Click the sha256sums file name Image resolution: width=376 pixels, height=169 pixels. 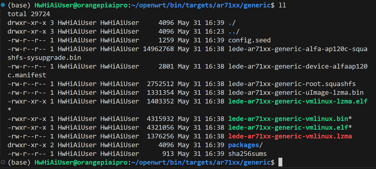tap(247, 154)
